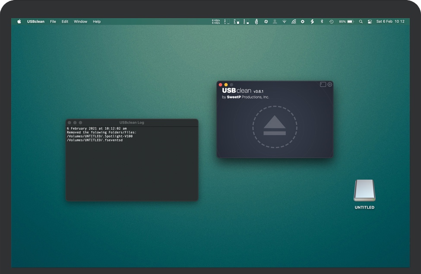Open the Apple menu
Viewport: 421px width, 274px height.
coord(19,22)
